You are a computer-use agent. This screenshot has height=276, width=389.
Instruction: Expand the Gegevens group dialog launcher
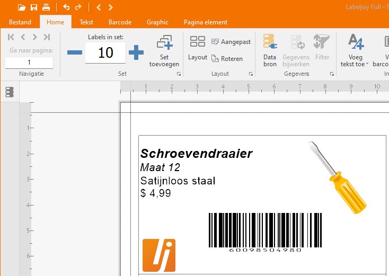[x=332, y=74]
